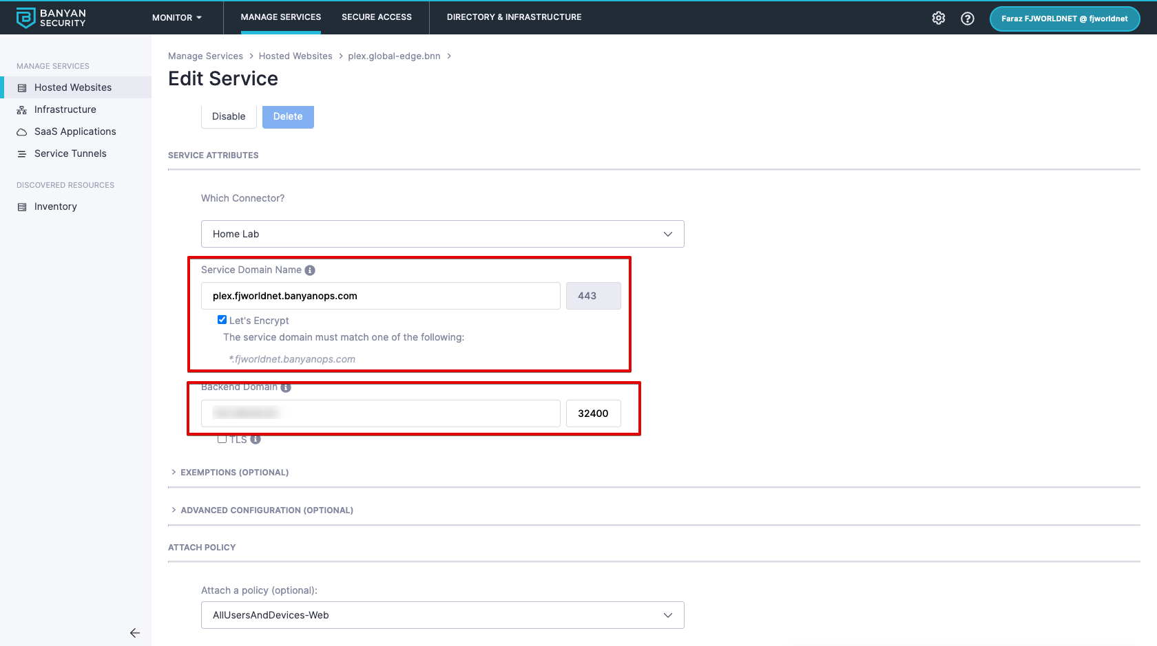Enable the TLS checkbox
The height and width of the screenshot is (646, 1157).
(222, 439)
